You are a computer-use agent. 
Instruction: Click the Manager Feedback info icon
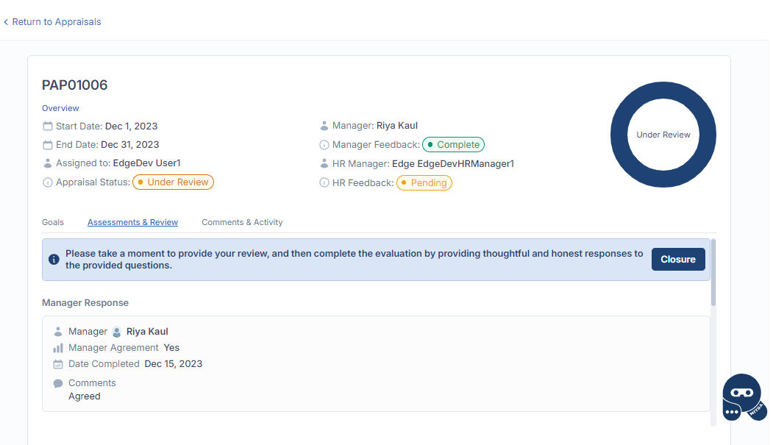tap(324, 145)
